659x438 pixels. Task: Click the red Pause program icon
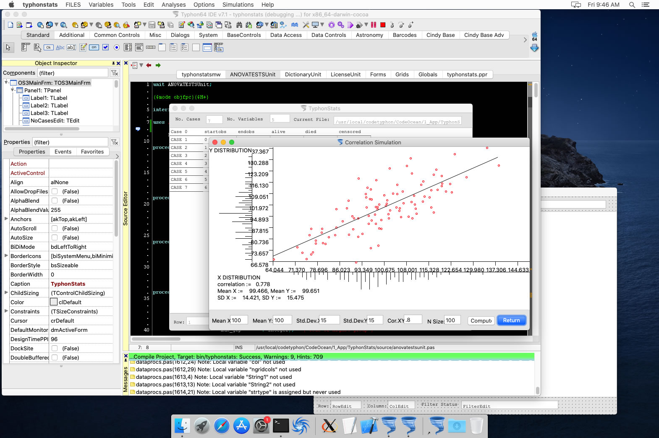point(374,25)
